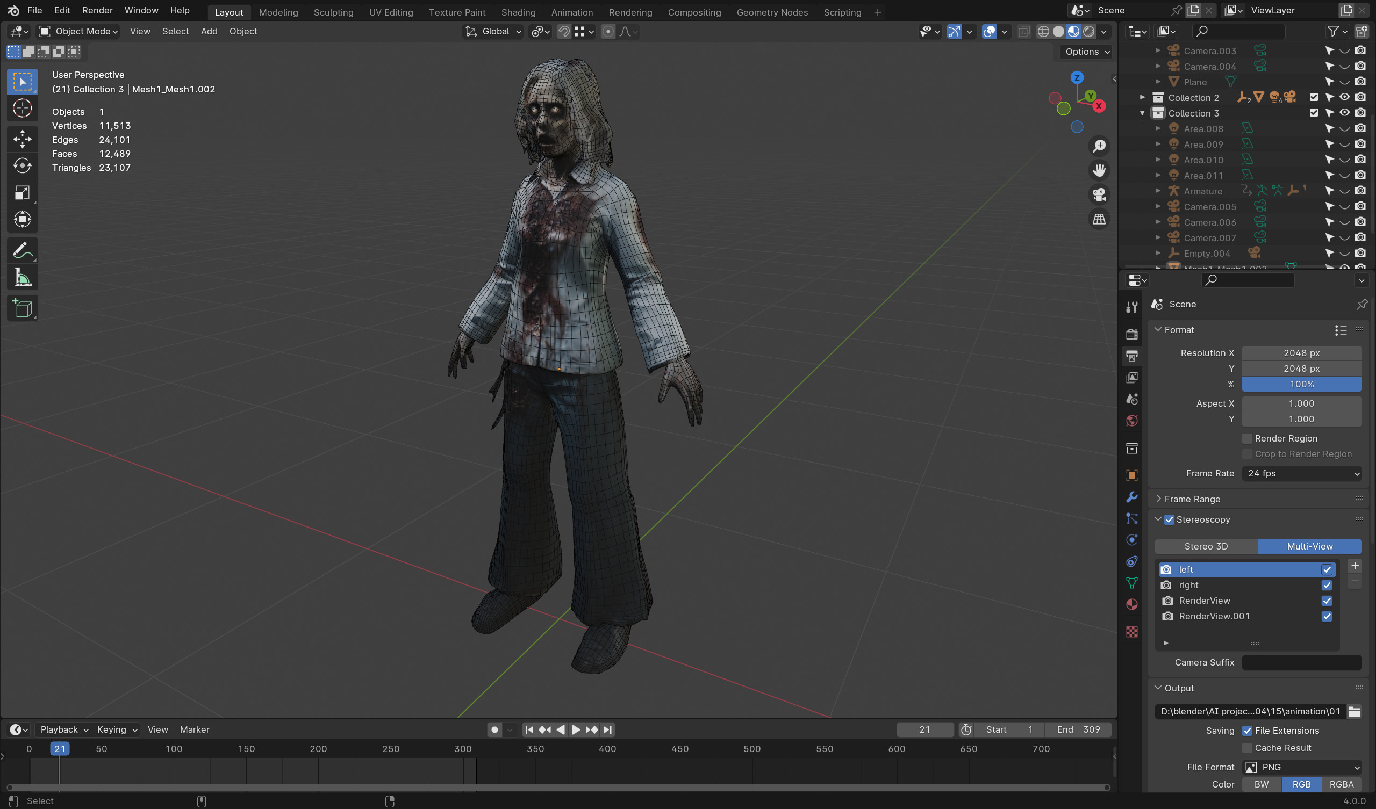Toggle Stereoscopy checkbox

1169,519
